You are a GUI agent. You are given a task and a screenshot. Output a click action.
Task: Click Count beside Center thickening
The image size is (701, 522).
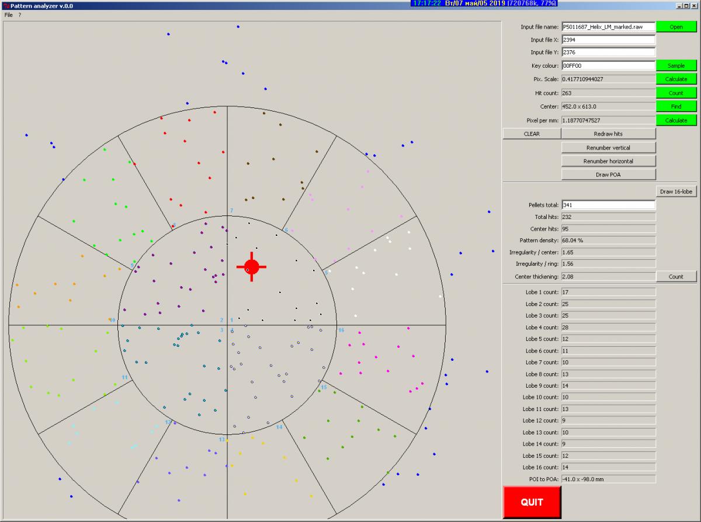[x=676, y=277]
